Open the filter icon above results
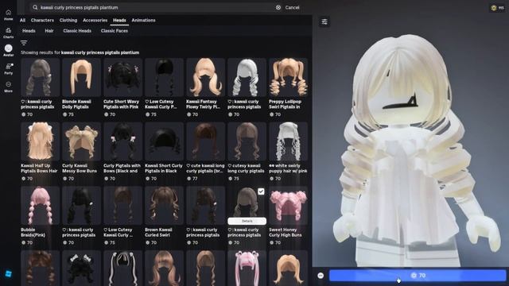 point(24,43)
